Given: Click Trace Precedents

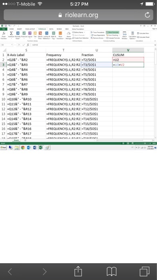Looking at the screenshot, I should click(98, 32).
